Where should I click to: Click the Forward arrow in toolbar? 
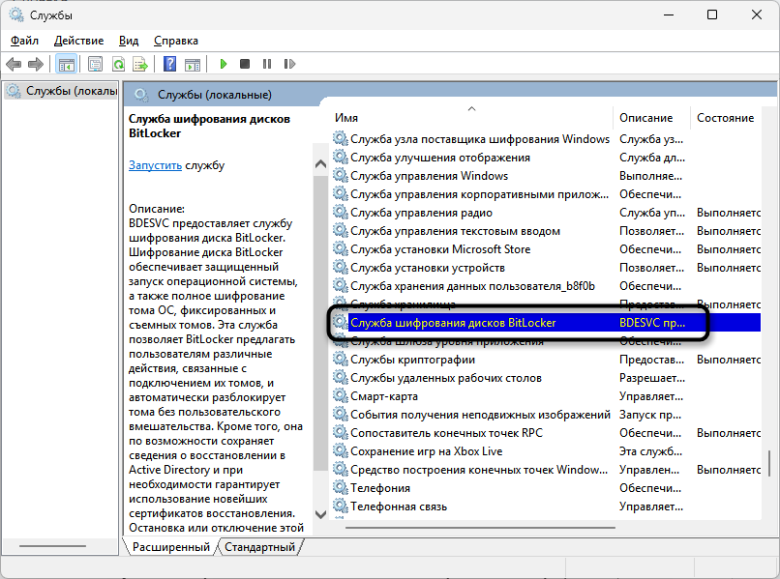click(36, 64)
